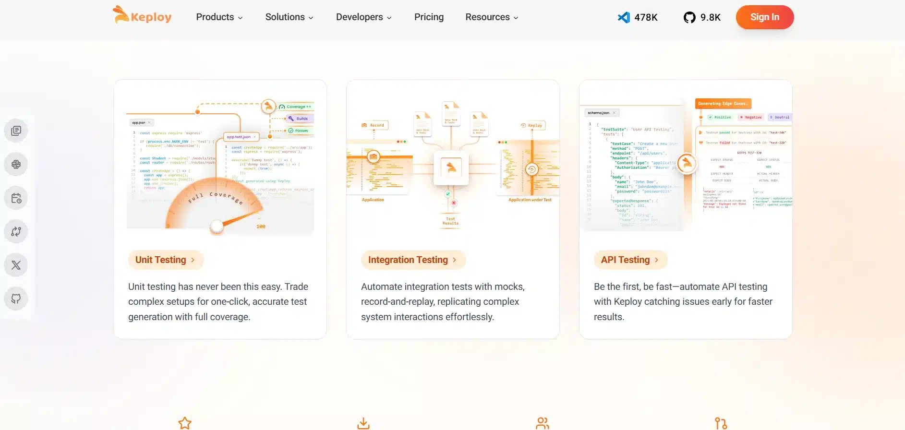Expand the Solutions menu
Image resolution: width=905 pixels, height=430 pixels.
[x=290, y=17]
